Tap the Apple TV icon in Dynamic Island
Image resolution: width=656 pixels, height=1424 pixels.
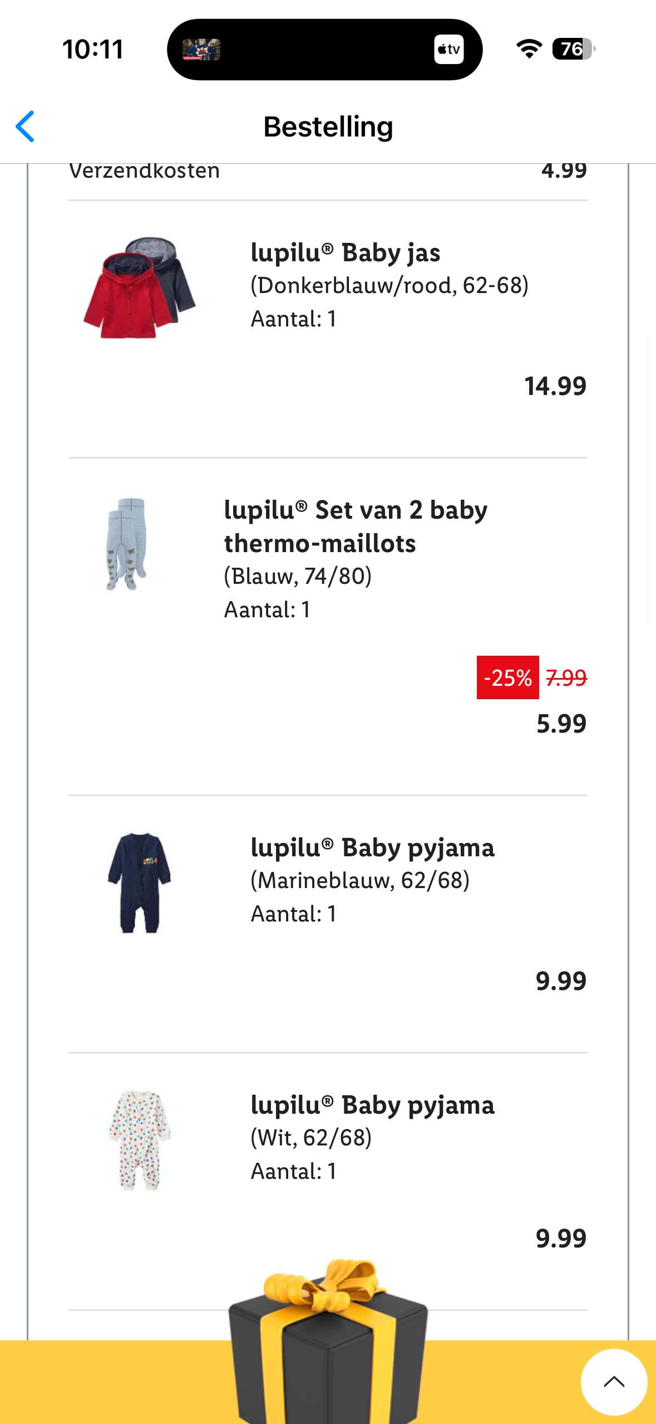pyautogui.click(x=448, y=50)
